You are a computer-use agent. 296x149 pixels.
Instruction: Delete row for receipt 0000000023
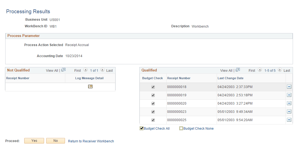(x=289, y=111)
